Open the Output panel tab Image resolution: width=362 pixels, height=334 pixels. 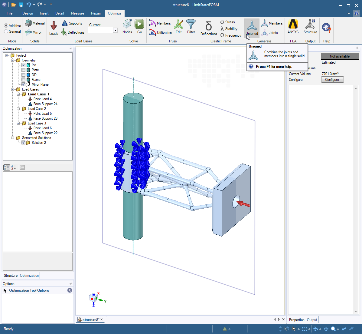312,320
